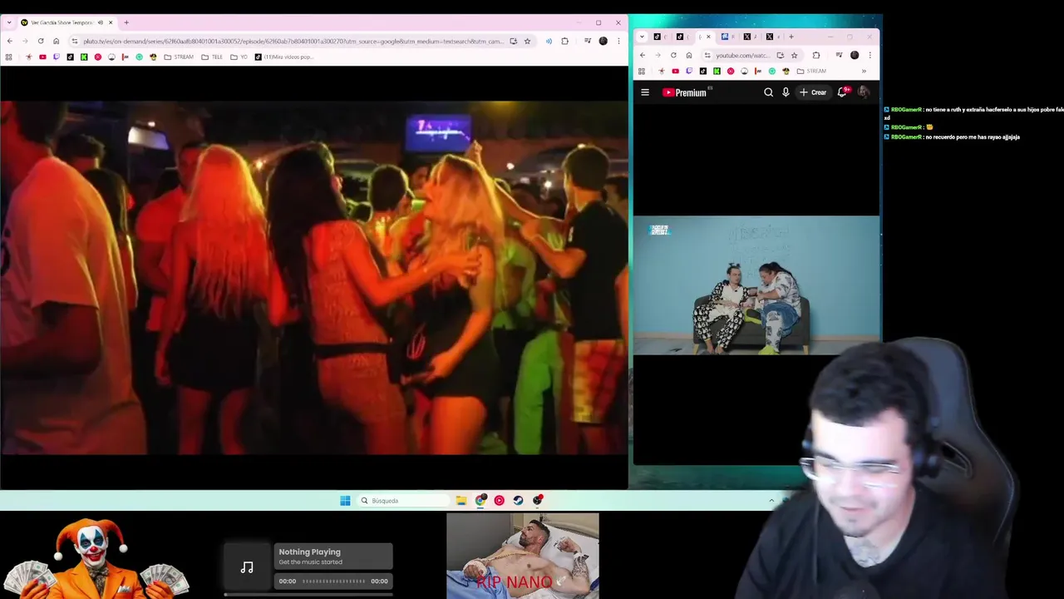Open new tab in YouTube window
The image size is (1064, 599).
791,37
